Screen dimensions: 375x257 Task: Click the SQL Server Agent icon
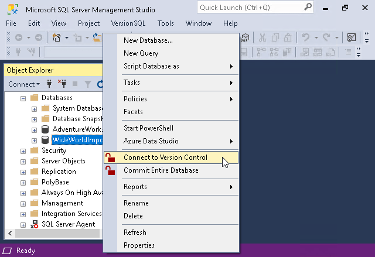click(x=34, y=224)
